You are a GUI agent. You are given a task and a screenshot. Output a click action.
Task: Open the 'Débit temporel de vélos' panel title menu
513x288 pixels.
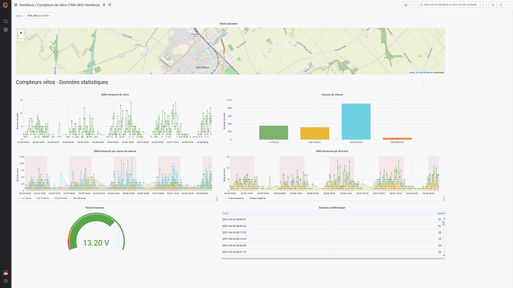[x=115, y=95]
